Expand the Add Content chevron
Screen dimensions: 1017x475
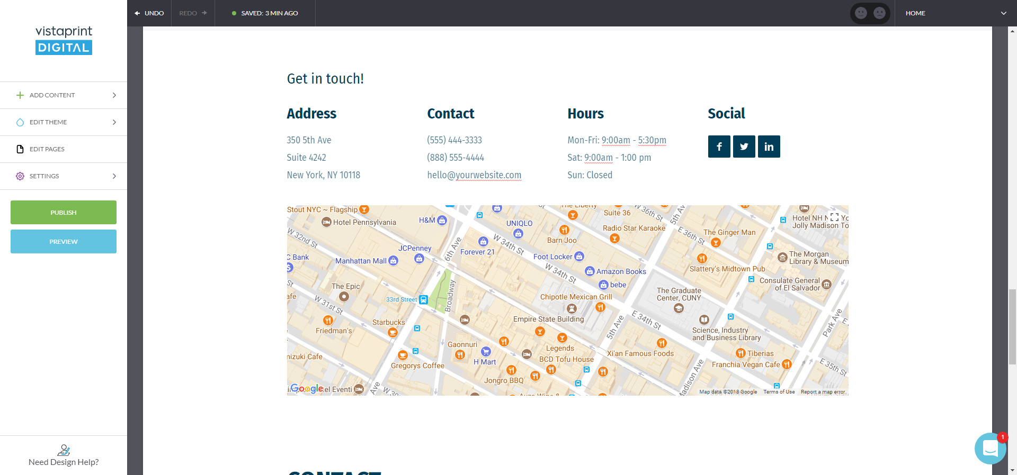(x=114, y=95)
